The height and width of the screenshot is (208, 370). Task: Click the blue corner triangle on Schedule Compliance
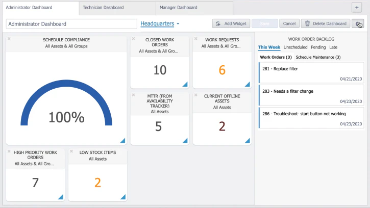pos(122,141)
